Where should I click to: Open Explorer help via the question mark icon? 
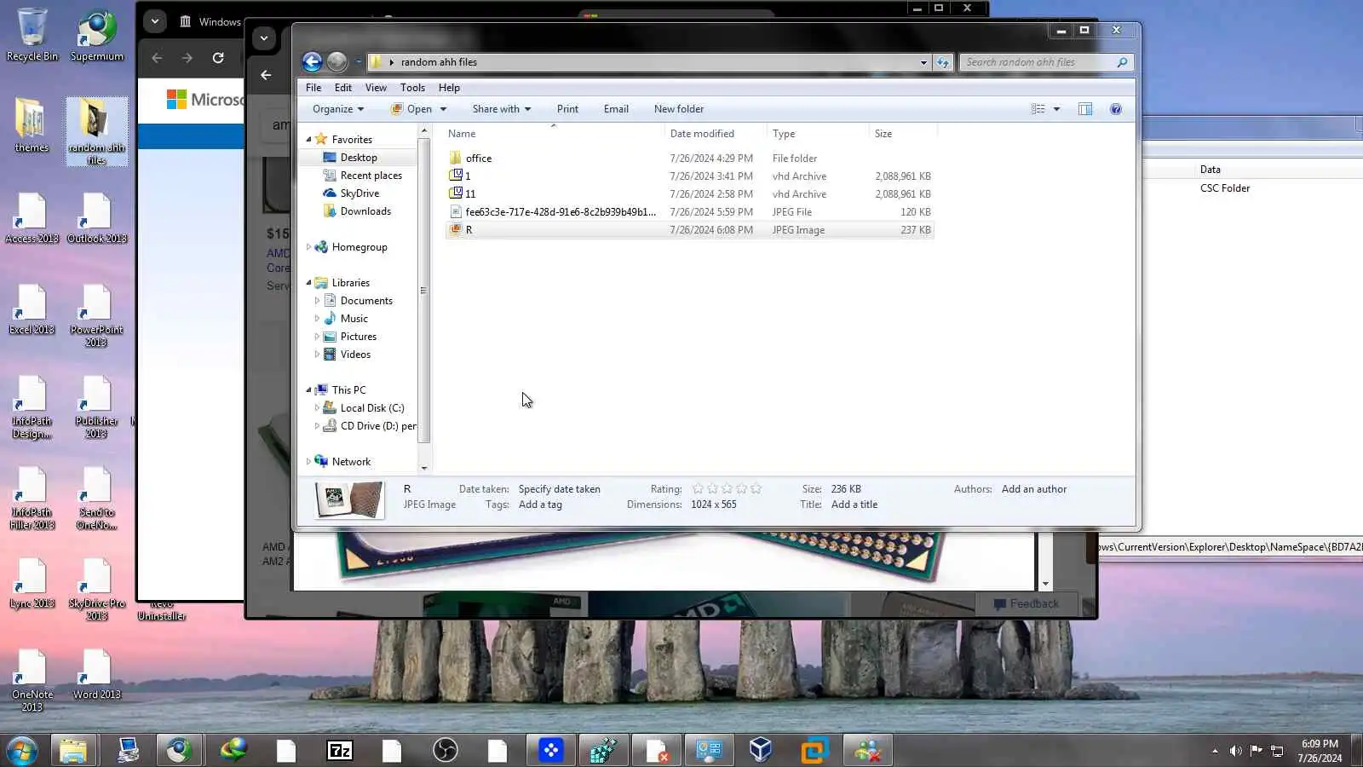(1116, 109)
